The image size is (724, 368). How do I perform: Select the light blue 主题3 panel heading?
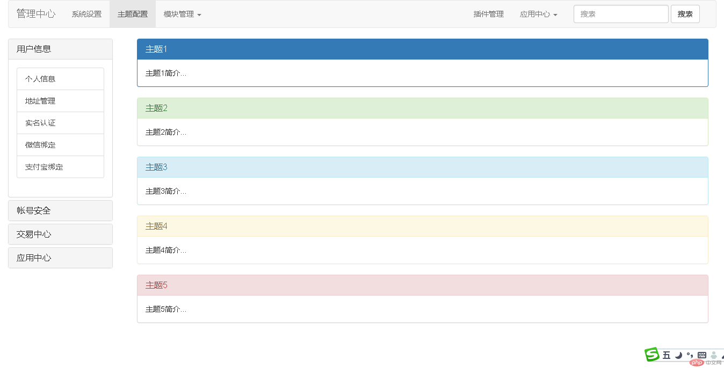[423, 167]
